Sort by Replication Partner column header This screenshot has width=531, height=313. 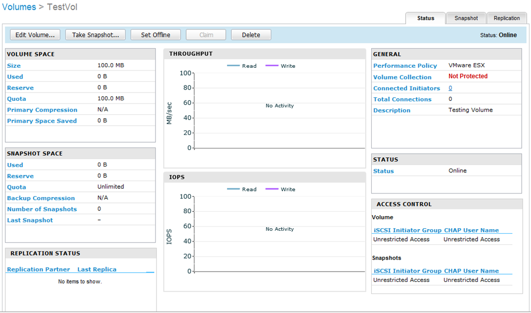click(x=38, y=270)
